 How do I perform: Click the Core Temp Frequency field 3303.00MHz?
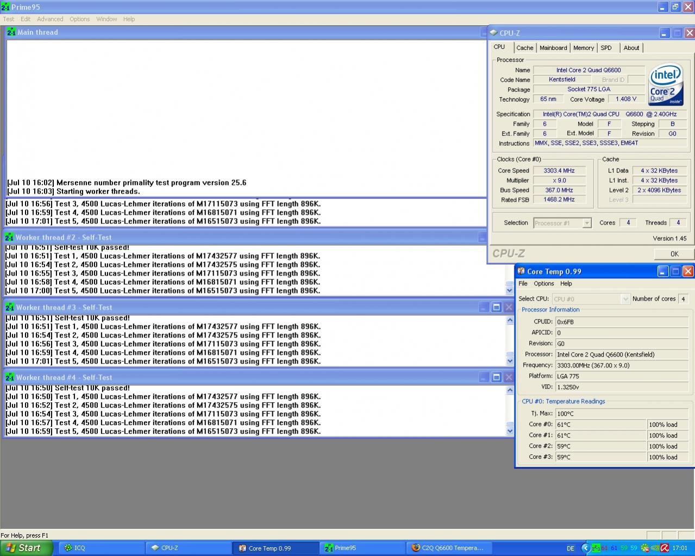point(623,365)
